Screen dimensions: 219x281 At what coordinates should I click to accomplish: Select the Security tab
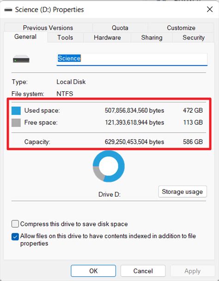(x=194, y=38)
